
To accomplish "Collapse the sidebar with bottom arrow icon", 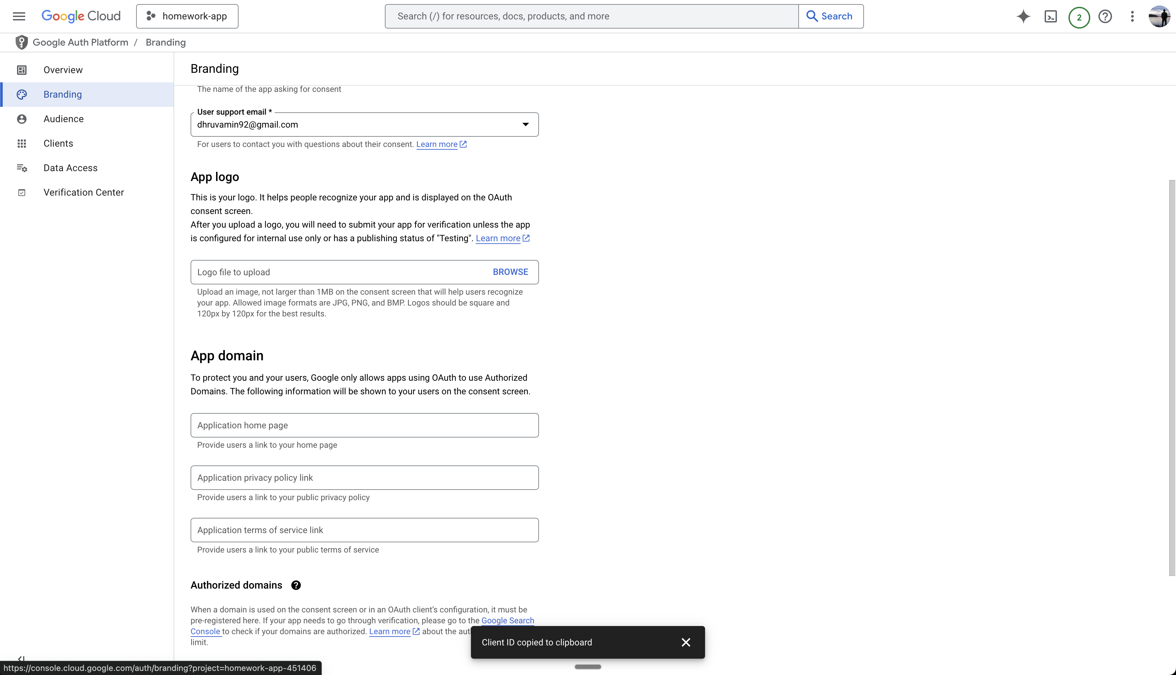I will [21, 659].
